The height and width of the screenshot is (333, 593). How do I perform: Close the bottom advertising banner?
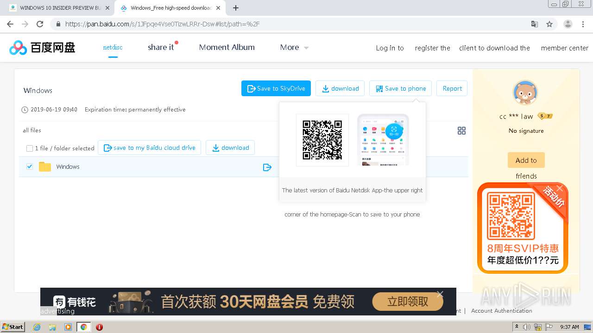(440, 294)
